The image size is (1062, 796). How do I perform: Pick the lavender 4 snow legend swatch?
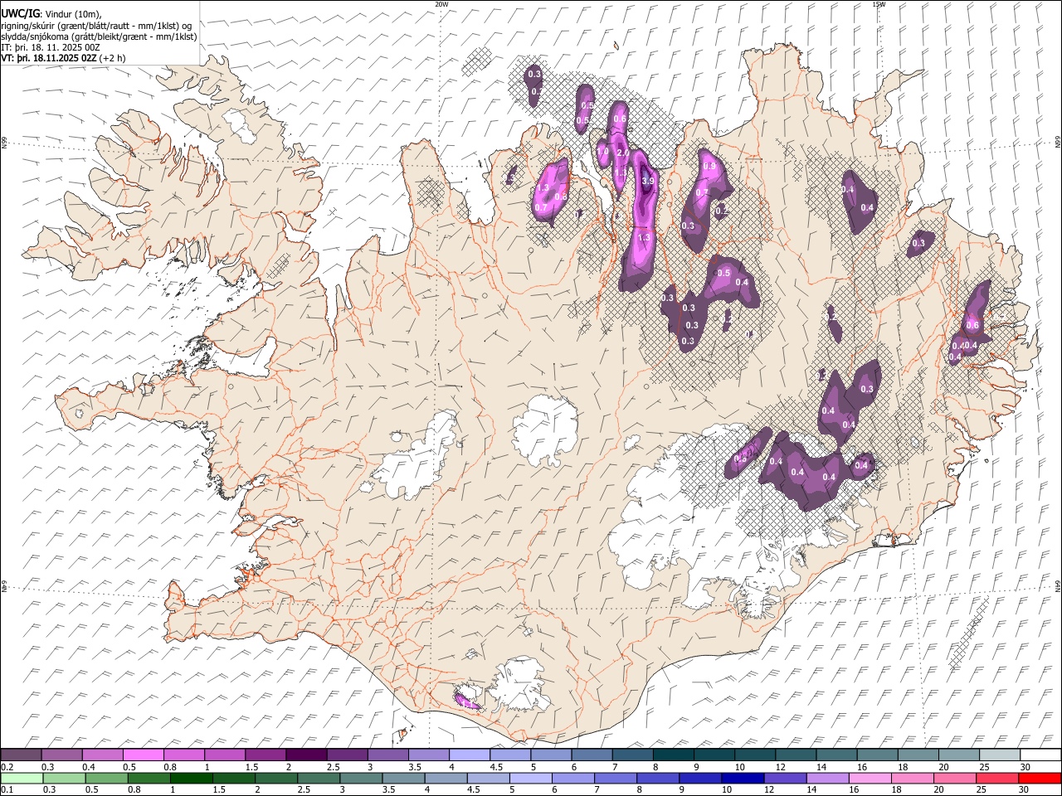pyautogui.click(x=469, y=755)
